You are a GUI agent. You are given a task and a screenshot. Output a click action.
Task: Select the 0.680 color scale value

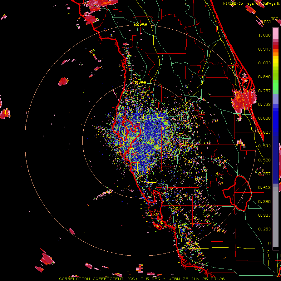click(x=264, y=118)
